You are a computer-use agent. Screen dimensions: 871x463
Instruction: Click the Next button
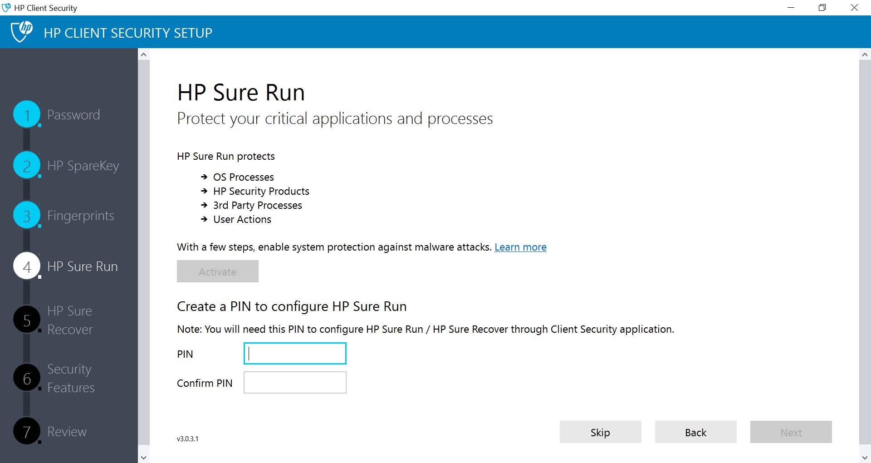pos(791,432)
